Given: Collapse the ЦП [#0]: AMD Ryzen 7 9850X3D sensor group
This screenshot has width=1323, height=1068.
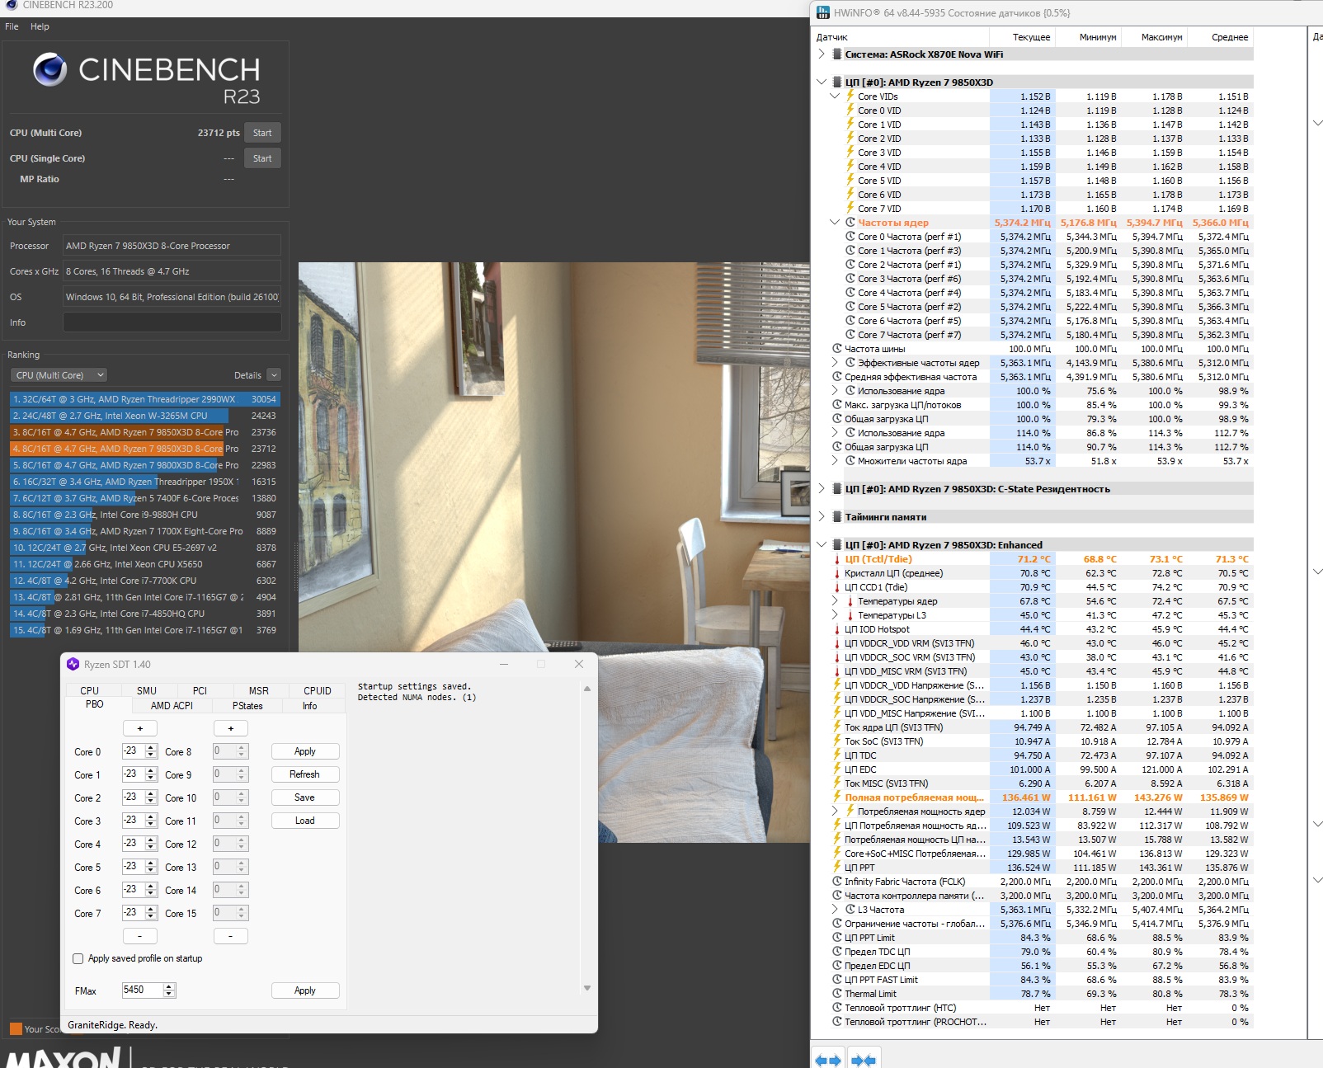Looking at the screenshot, I should coord(822,82).
